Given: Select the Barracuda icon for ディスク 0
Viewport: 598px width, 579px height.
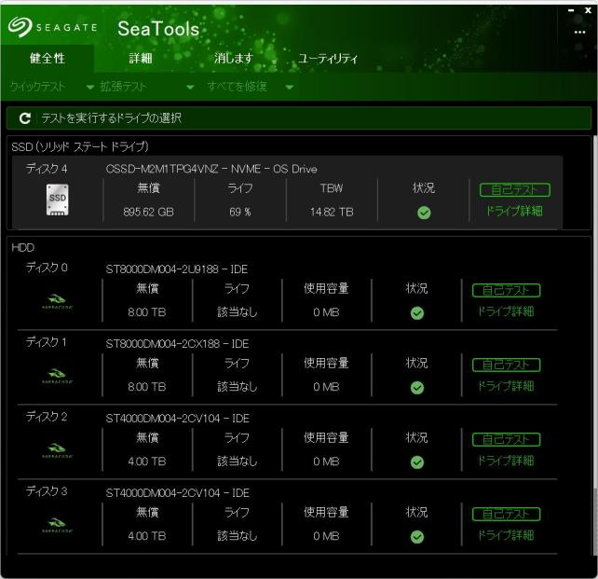Looking at the screenshot, I should (57, 301).
